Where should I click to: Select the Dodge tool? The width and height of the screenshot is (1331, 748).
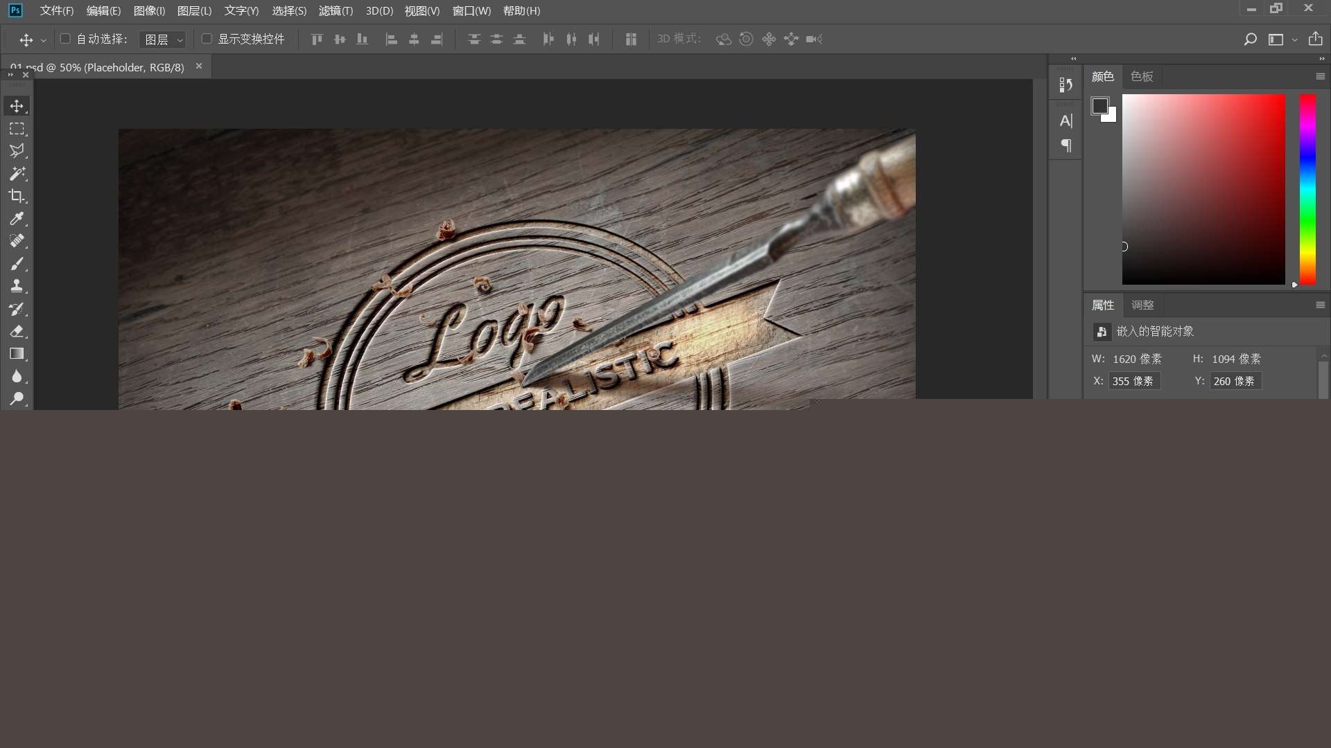pyautogui.click(x=17, y=398)
